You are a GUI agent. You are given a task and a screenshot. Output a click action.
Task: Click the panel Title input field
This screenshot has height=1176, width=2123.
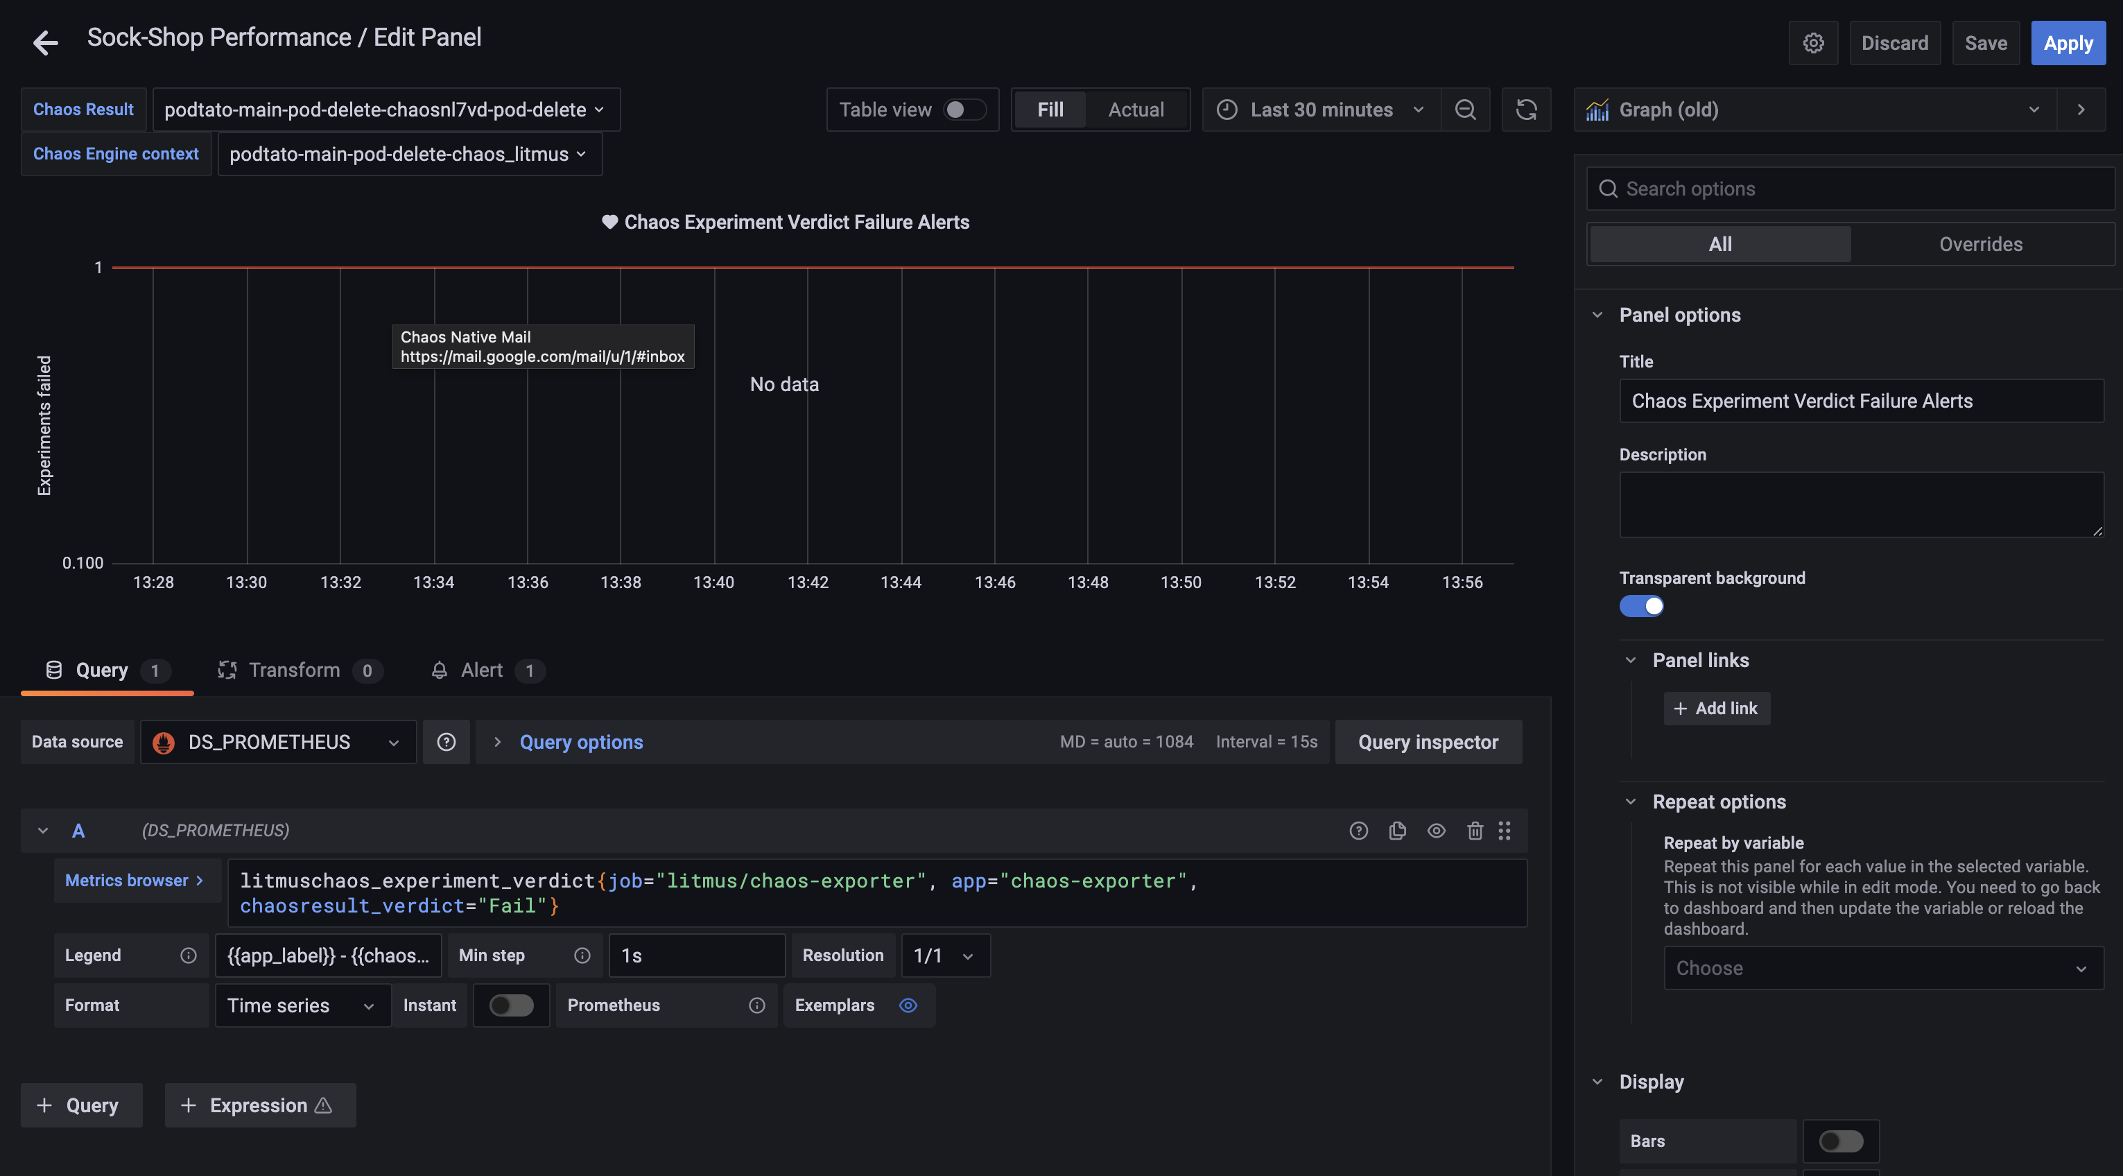pyautogui.click(x=1860, y=401)
